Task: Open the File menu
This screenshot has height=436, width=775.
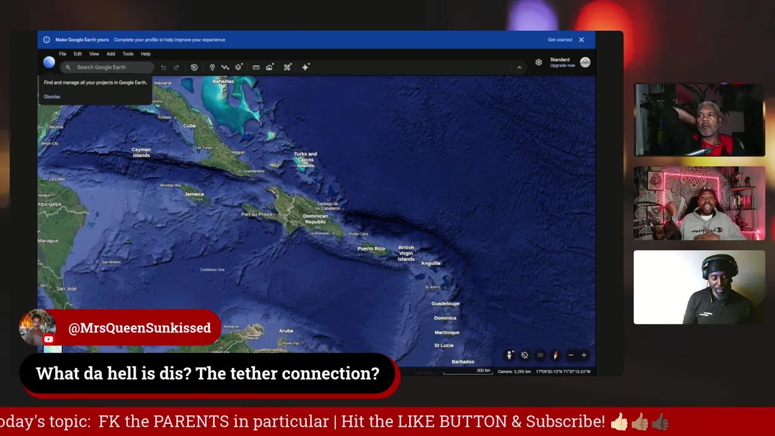Action: tap(62, 54)
